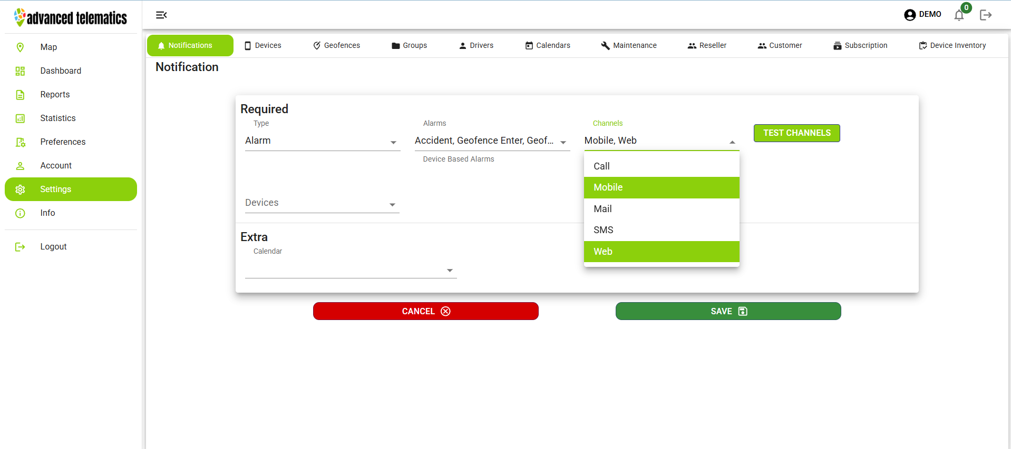
Task: Click the Map pin icon in sidebar
Action: (x=20, y=47)
